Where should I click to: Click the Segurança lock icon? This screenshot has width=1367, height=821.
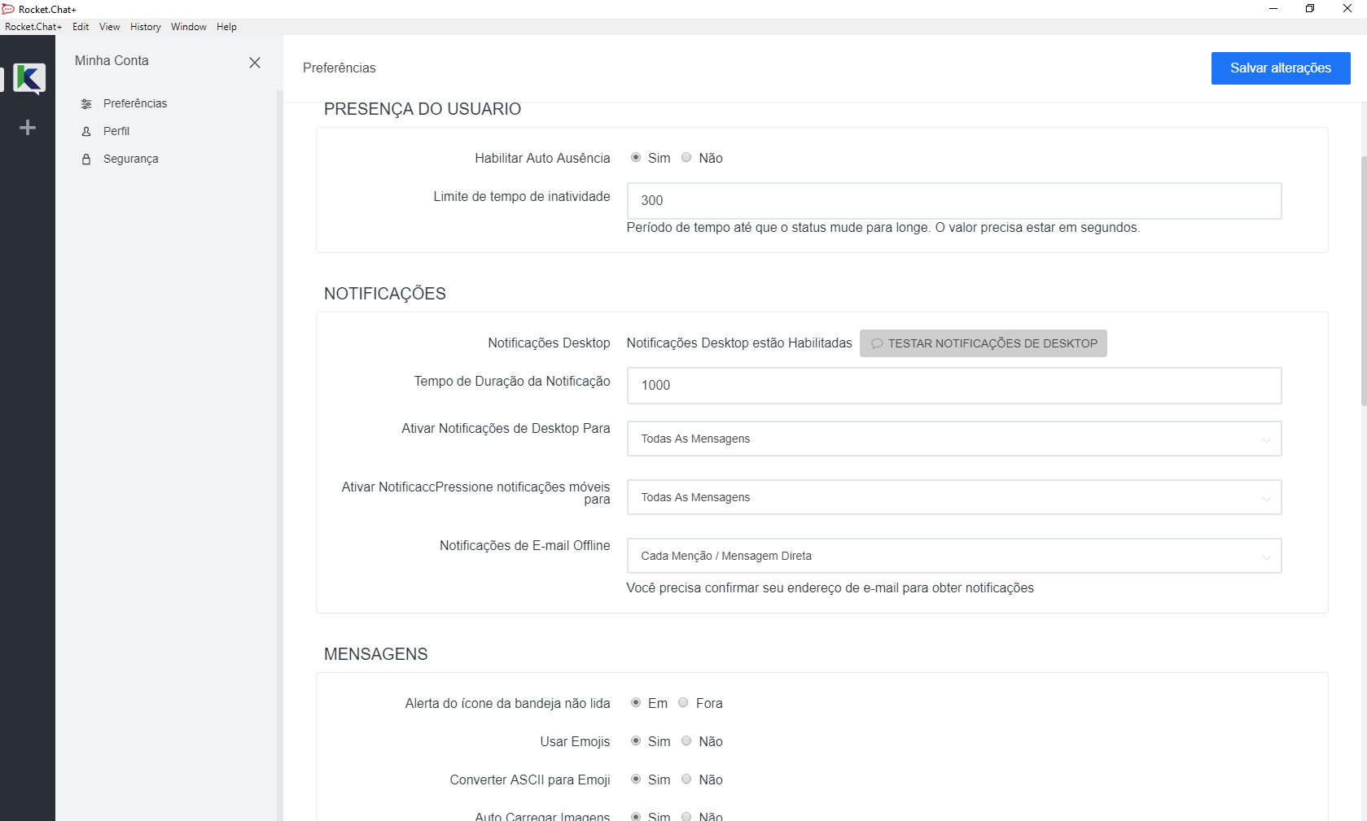pos(85,159)
